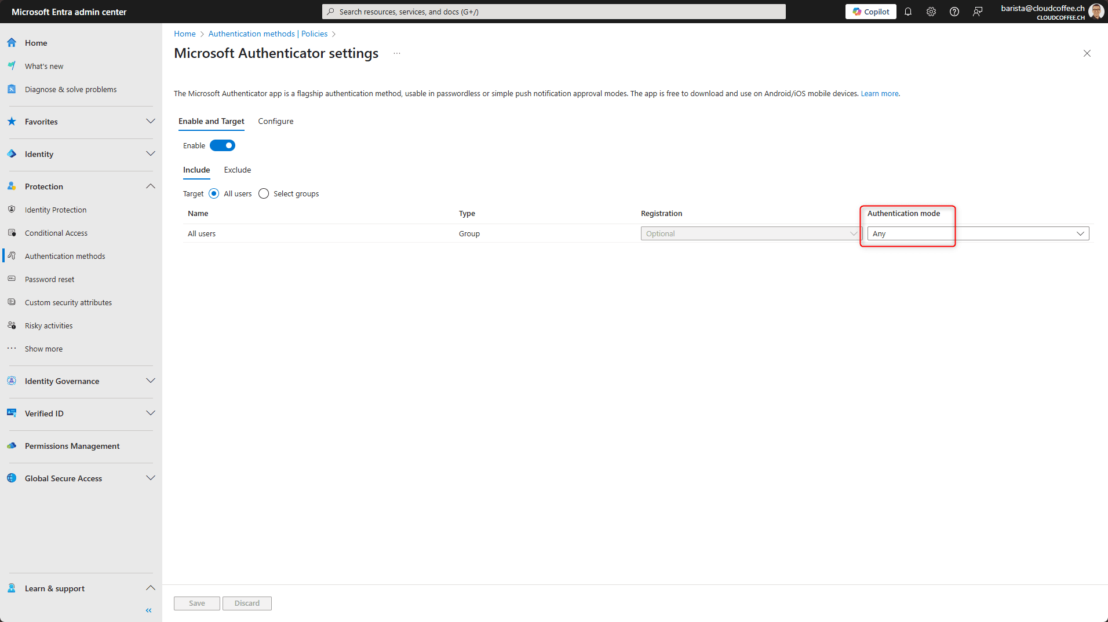Click the Conditional Access icon
The image size is (1108, 622).
(x=12, y=233)
